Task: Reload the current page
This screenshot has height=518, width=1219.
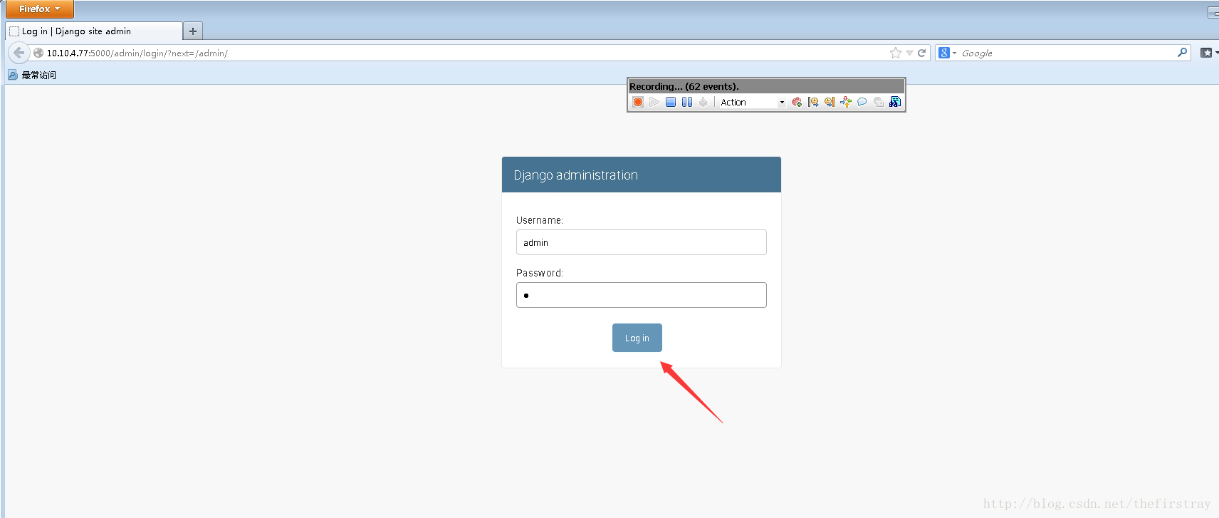Action: (x=921, y=53)
